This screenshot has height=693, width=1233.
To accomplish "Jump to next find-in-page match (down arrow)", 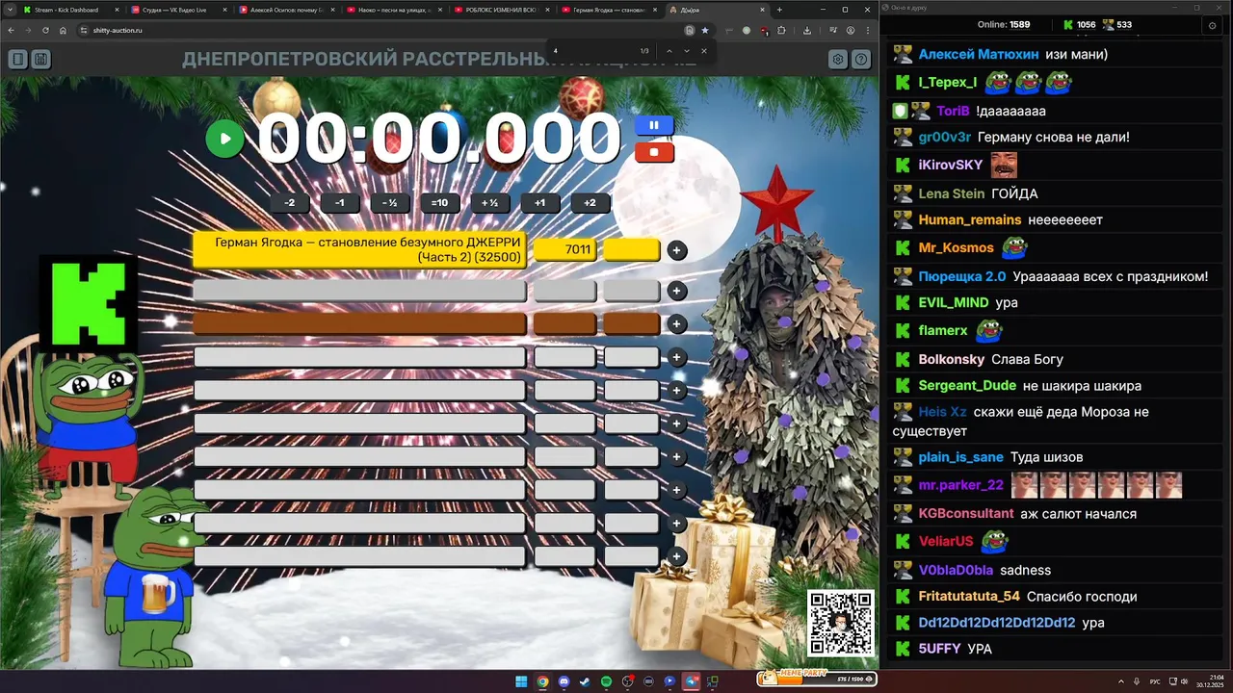I will (687, 50).
